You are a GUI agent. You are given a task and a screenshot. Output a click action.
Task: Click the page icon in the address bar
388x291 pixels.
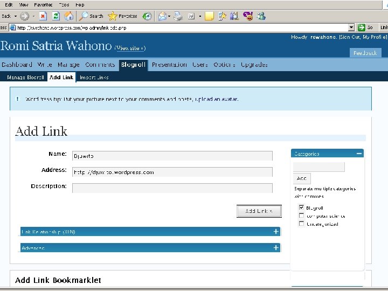[12, 27]
